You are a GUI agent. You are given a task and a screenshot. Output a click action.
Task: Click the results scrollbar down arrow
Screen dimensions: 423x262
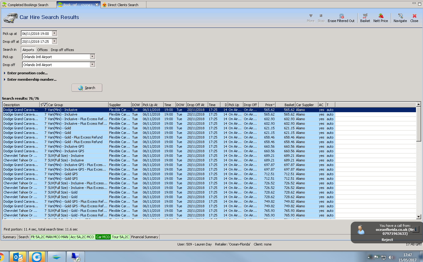point(419,217)
